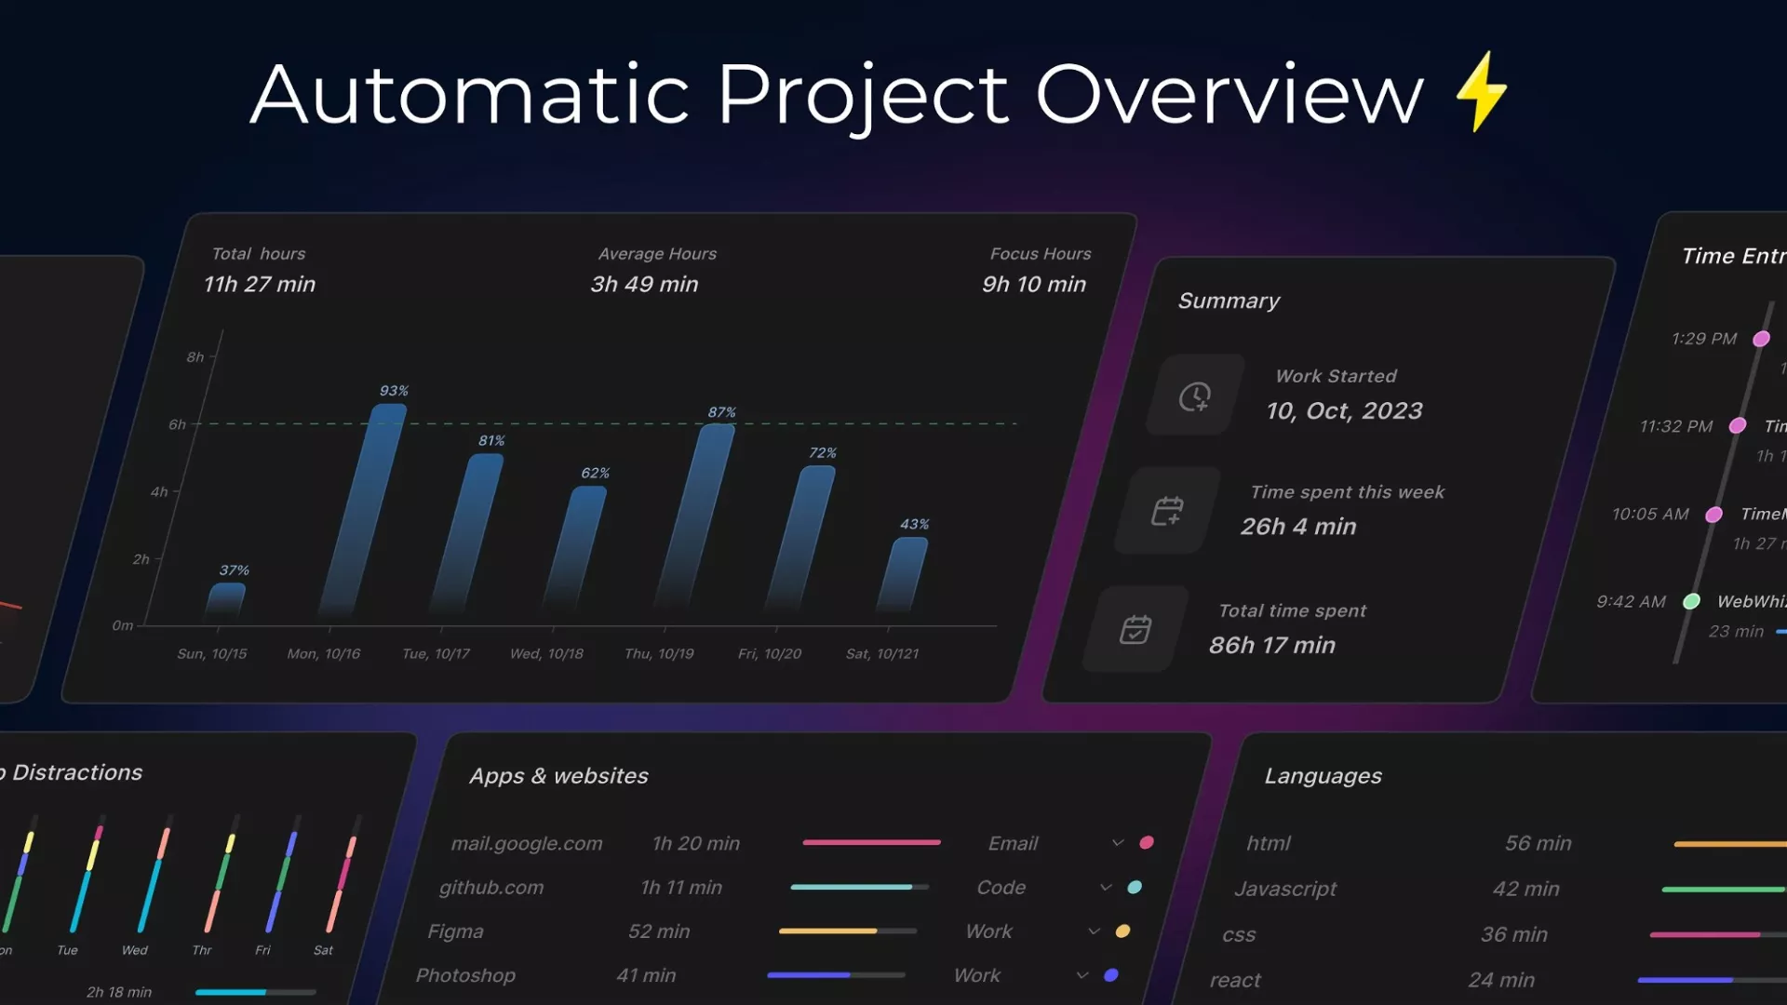Click the 10:05 AM pink timeline marker
Image resolution: width=1787 pixels, height=1005 pixels.
coord(1713,515)
